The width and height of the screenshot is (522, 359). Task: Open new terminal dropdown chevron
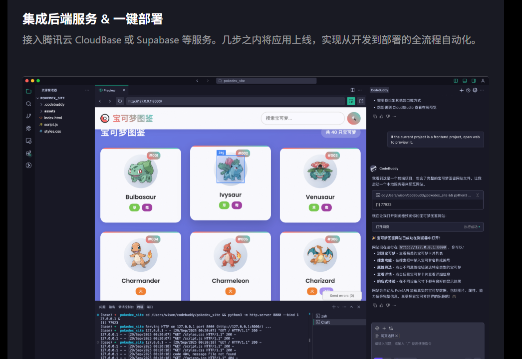point(338,307)
